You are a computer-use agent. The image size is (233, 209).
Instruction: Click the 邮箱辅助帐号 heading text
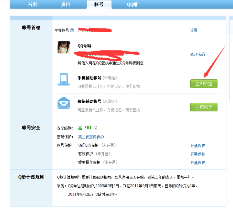pyautogui.click(x=89, y=101)
